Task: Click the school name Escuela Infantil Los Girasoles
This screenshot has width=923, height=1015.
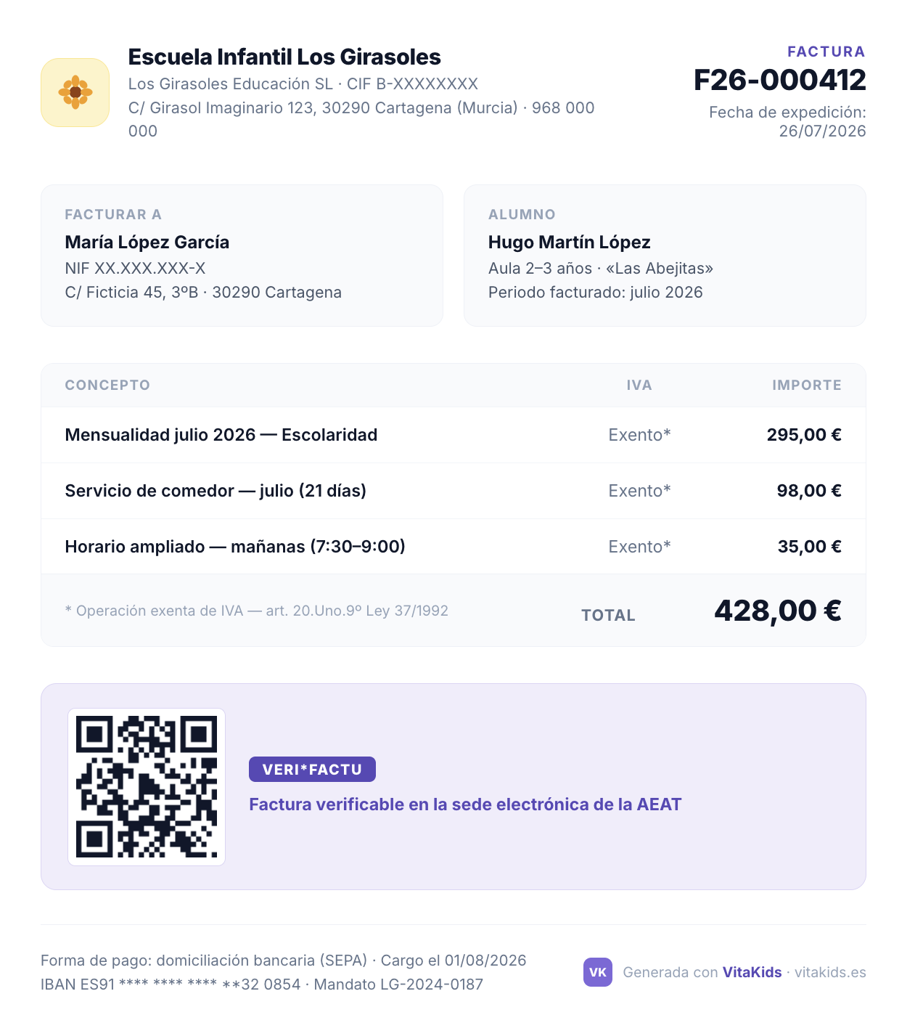Action: [x=284, y=57]
